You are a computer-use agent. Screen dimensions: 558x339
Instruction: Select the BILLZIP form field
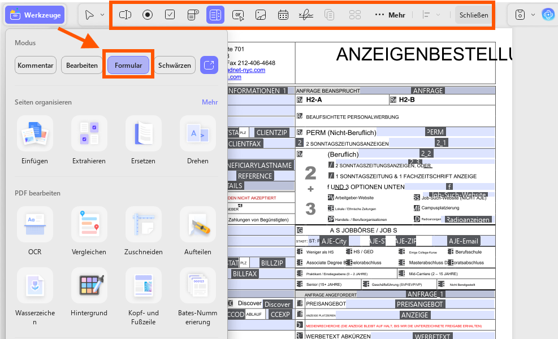(272, 263)
